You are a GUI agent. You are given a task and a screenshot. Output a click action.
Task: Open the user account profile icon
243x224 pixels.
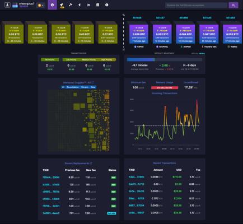[x=7, y=5]
